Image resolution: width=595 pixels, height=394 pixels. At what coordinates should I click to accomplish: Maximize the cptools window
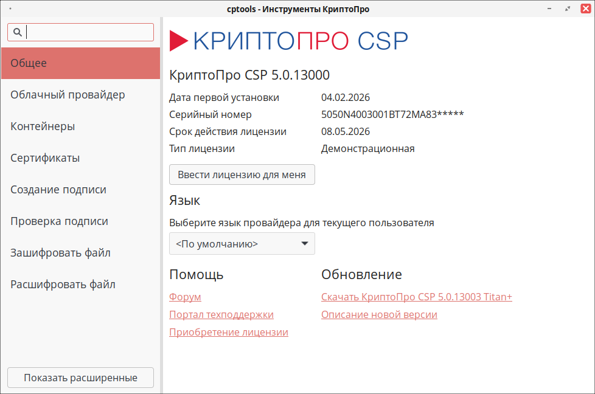568,9
